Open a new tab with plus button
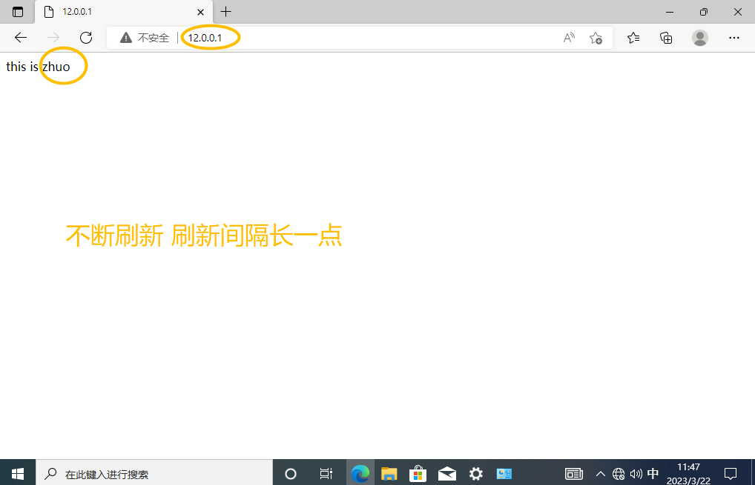This screenshot has height=485, width=755. 225,12
